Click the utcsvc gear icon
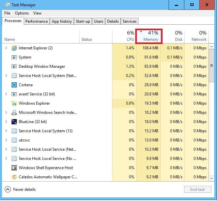This screenshot has width=217, height=201. tap(14, 140)
